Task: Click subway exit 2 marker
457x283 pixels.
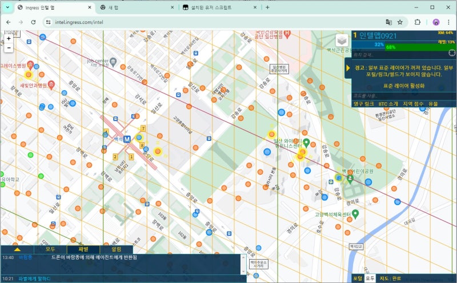Action: (115, 157)
